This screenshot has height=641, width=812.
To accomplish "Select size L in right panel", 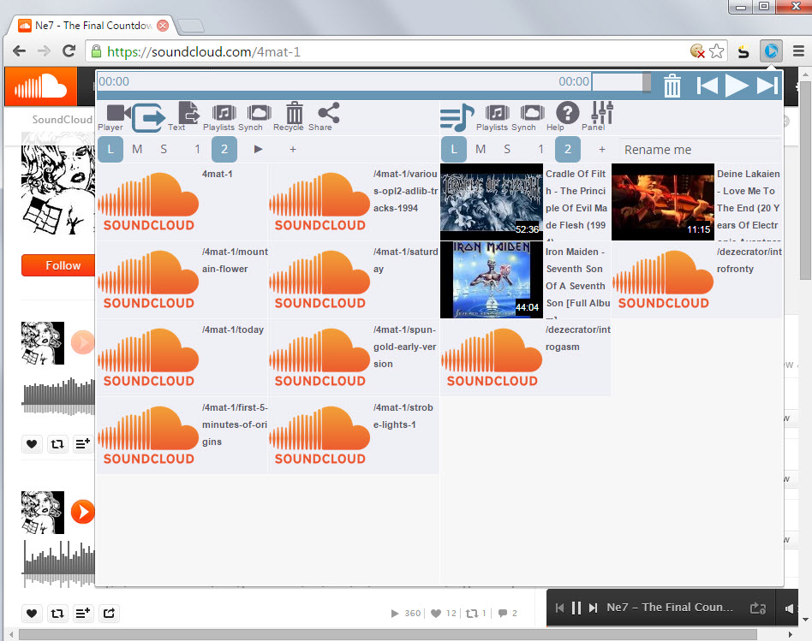I will [x=454, y=150].
